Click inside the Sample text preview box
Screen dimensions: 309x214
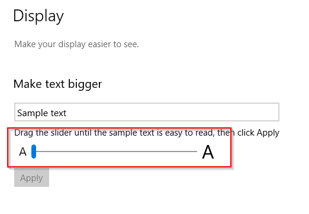147,112
